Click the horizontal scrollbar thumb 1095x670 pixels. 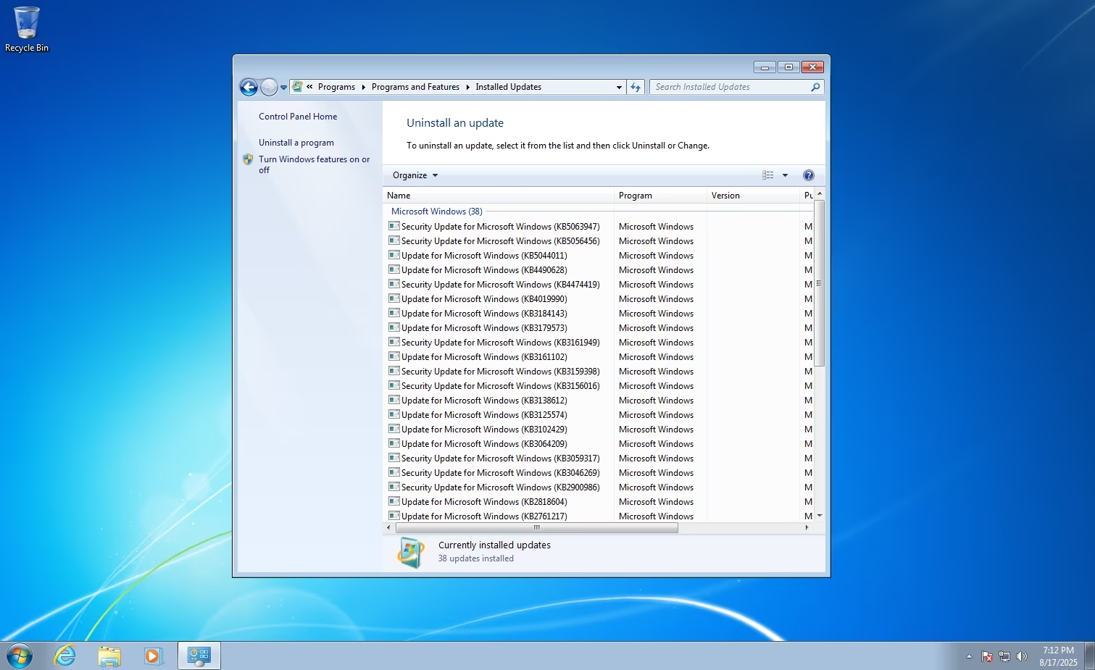tap(537, 528)
